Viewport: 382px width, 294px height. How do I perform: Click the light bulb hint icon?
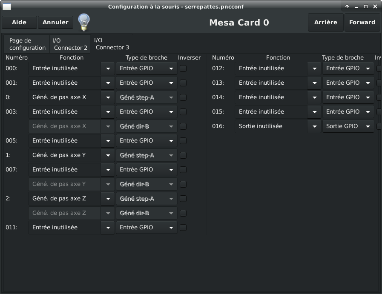[x=84, y=23]
